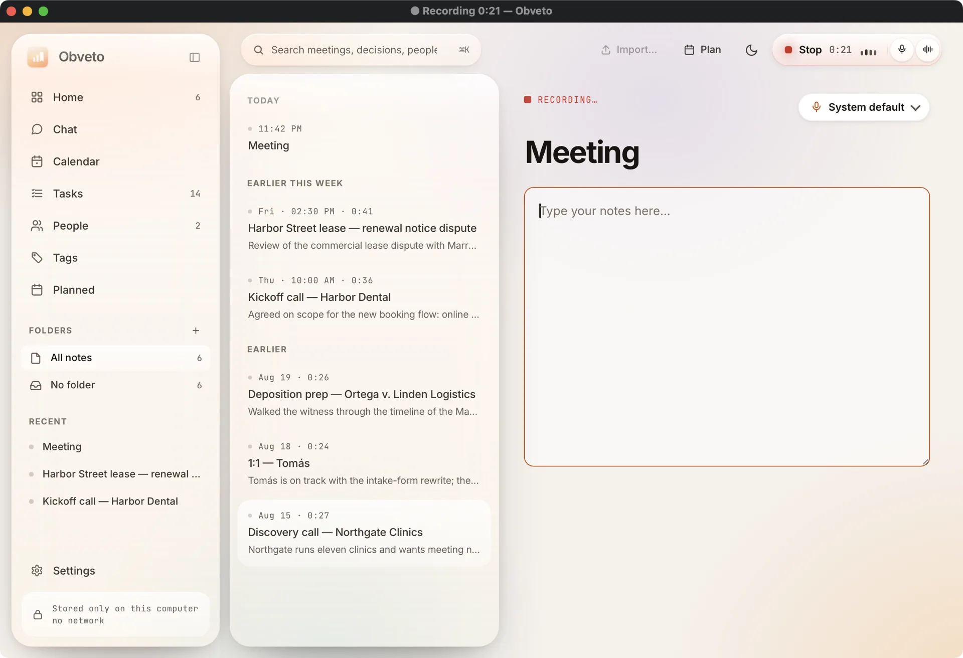Click the Tags label icon
Viewport: 963px width, 658px height.
[x=37, y=258]
